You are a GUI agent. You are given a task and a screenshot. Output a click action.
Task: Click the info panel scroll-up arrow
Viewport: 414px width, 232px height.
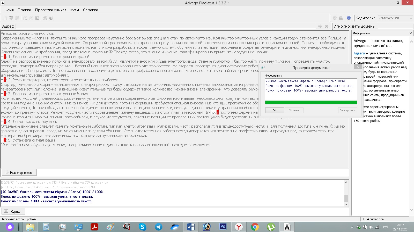pyautogui.click(x=411, y=41)
